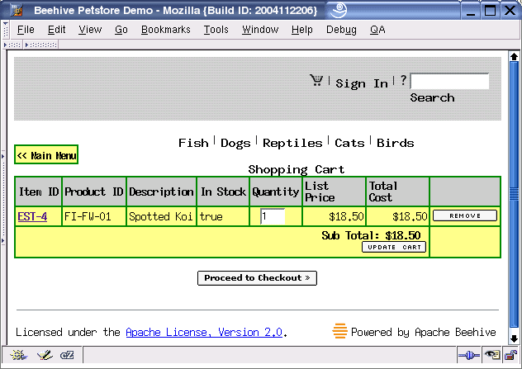This screenshot has width=522, height=369.
Task: Click the Powered by Apache Beehive text
Action: point(424,332)
